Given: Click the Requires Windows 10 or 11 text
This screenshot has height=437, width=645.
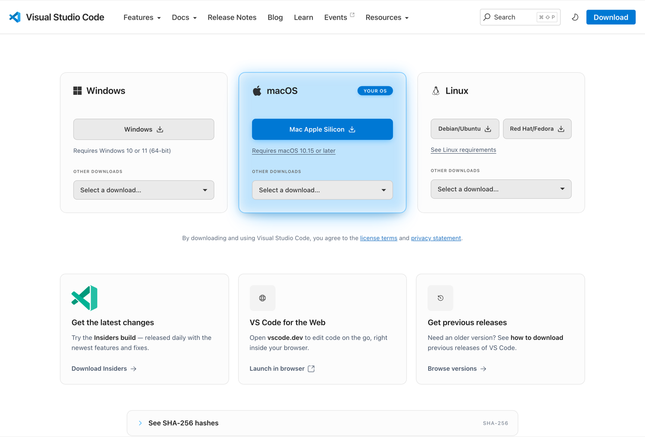Looking at the screenshot, I should tap(122, 151).
